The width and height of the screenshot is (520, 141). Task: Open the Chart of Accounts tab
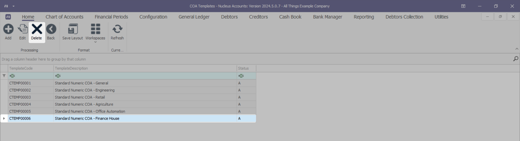tap(64, 17)
